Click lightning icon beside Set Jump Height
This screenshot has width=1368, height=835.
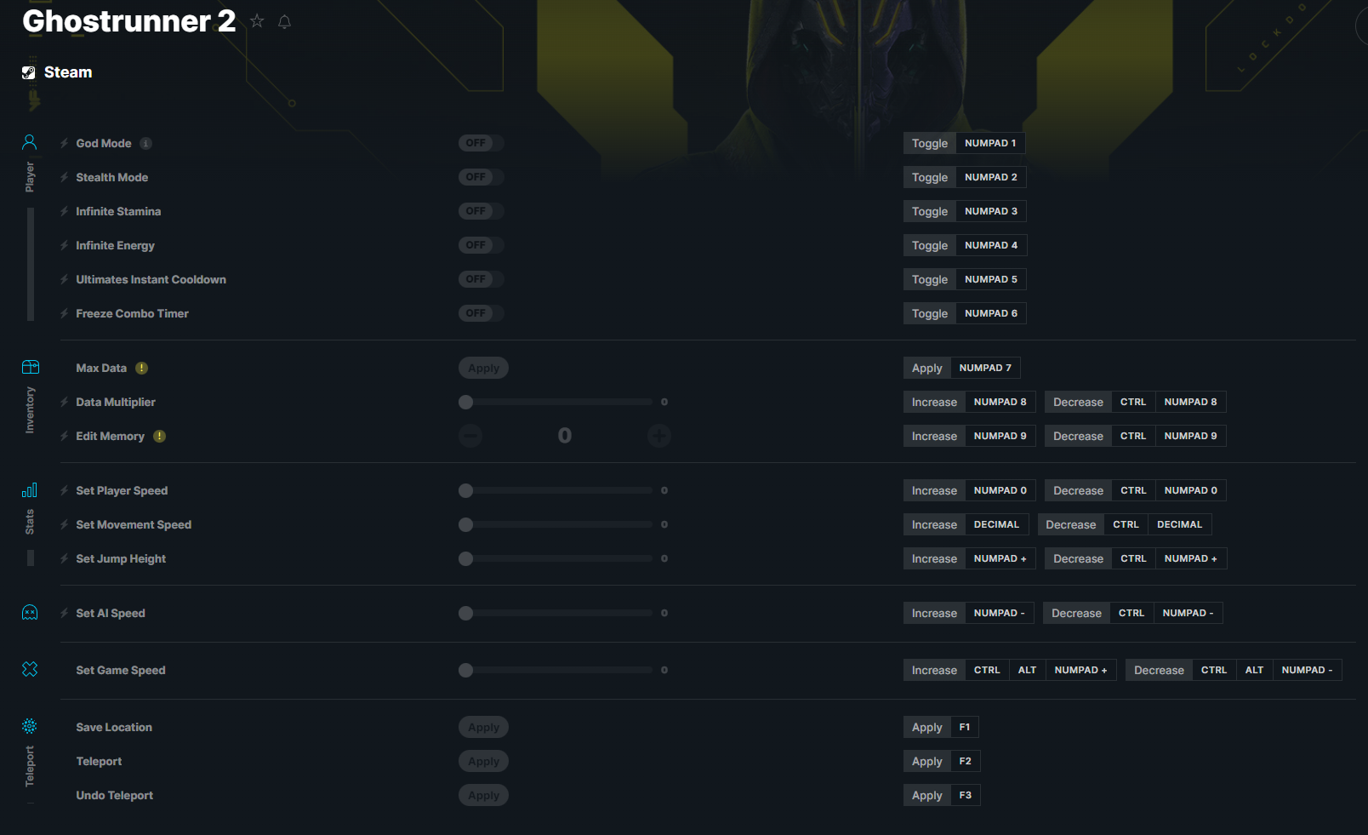coord(65,558)
